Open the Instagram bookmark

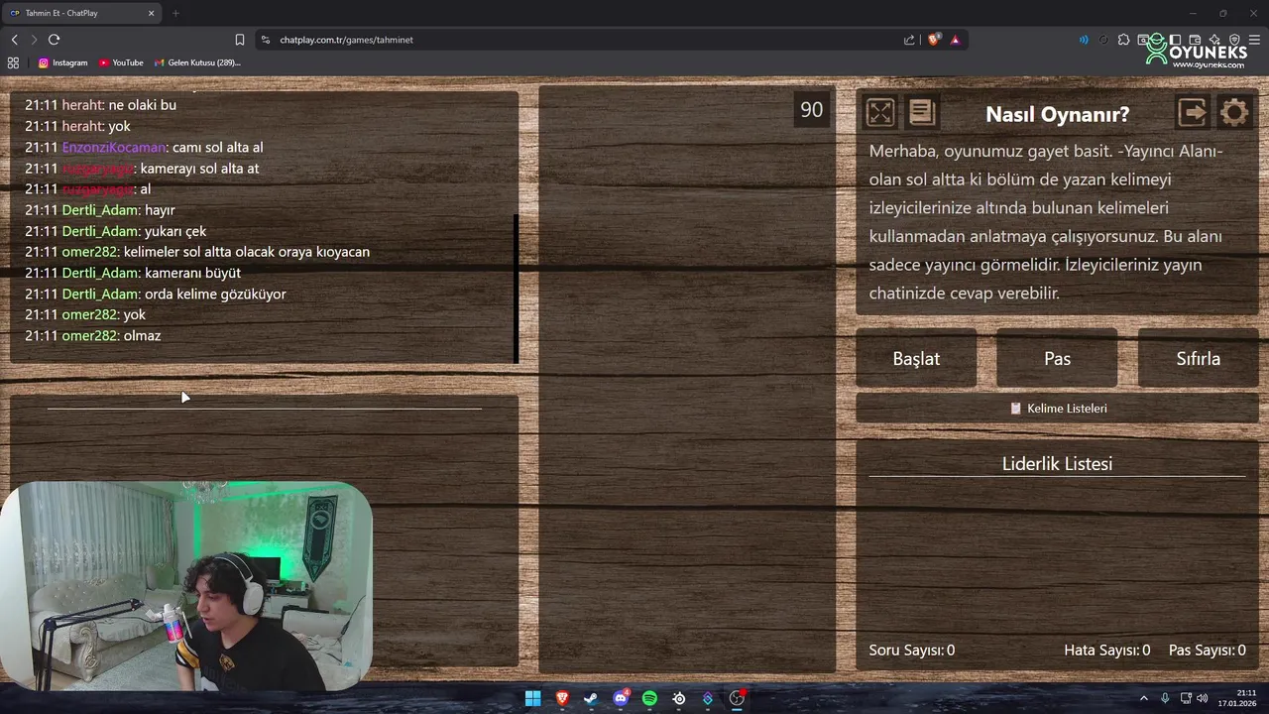[62, 62]
